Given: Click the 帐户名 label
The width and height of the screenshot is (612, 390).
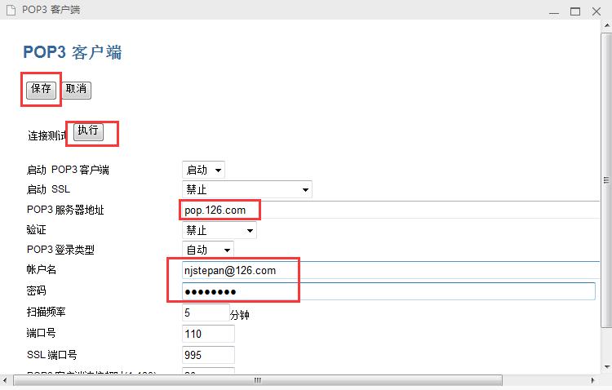Looking at the screenshot, I should click(42, 269).
